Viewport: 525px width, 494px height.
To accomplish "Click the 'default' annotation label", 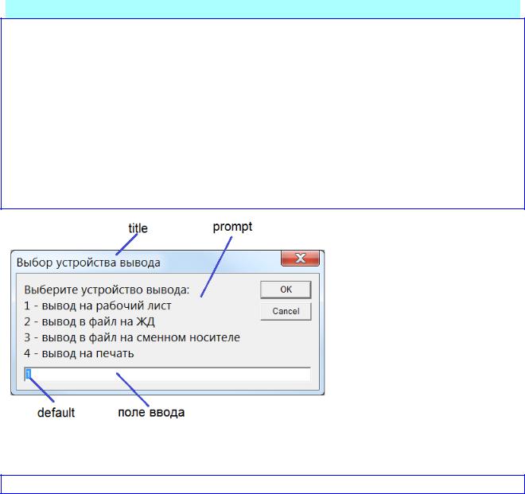I will [56, 413].
